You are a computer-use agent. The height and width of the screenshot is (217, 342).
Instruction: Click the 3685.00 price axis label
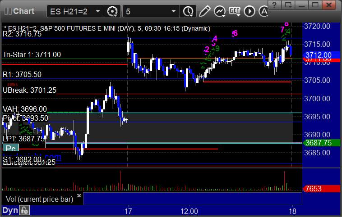[317, 153]
